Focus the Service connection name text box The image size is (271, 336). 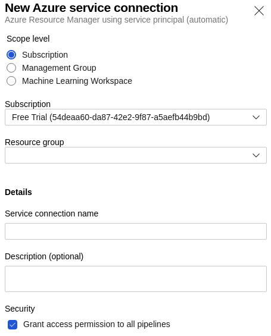point(136,231)
